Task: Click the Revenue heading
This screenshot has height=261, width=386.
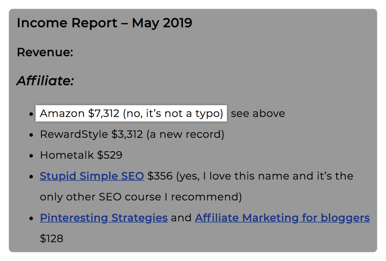Action: pos(44,52)
